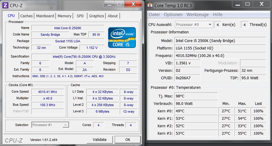
Task: Click the Level 3 cache value 6 MBytes
Action: tap(102, 111)
